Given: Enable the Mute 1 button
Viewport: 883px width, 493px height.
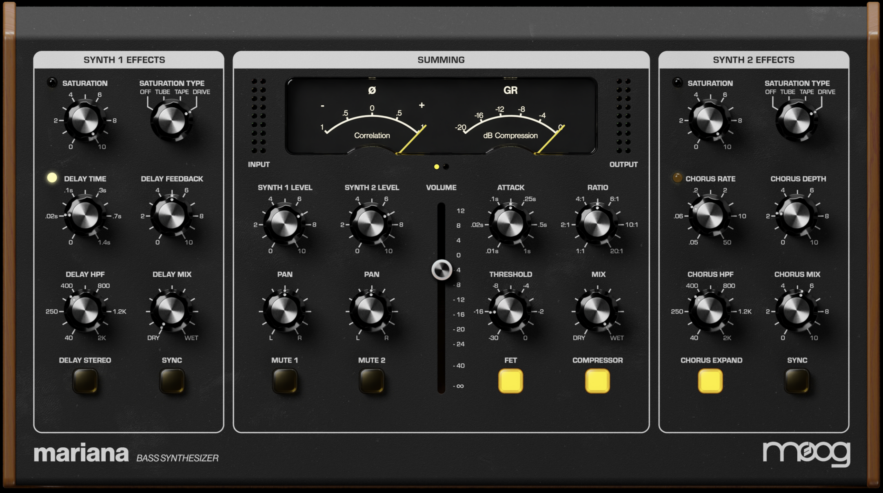Looking at the screenshot, I should point(284,381).
